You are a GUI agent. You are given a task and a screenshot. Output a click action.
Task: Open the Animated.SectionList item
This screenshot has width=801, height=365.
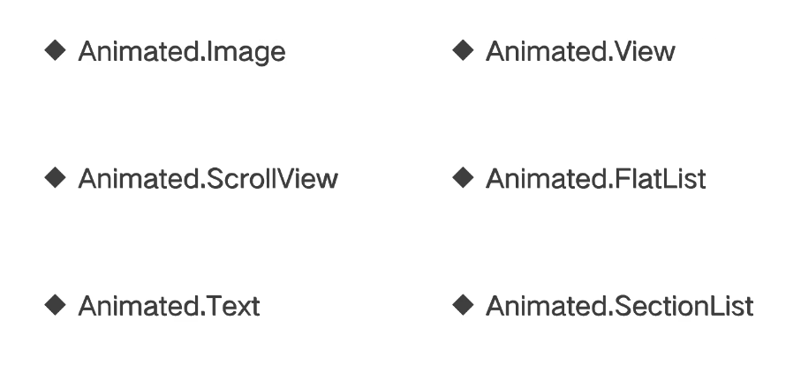click(x=619, y=307)
